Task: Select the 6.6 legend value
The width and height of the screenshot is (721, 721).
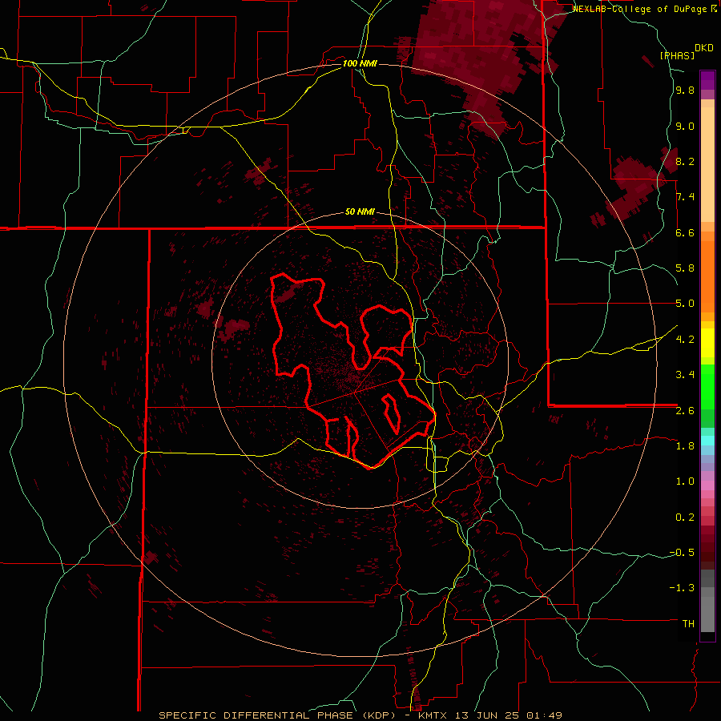Action: pyautogui.click(x=685, y=232)
